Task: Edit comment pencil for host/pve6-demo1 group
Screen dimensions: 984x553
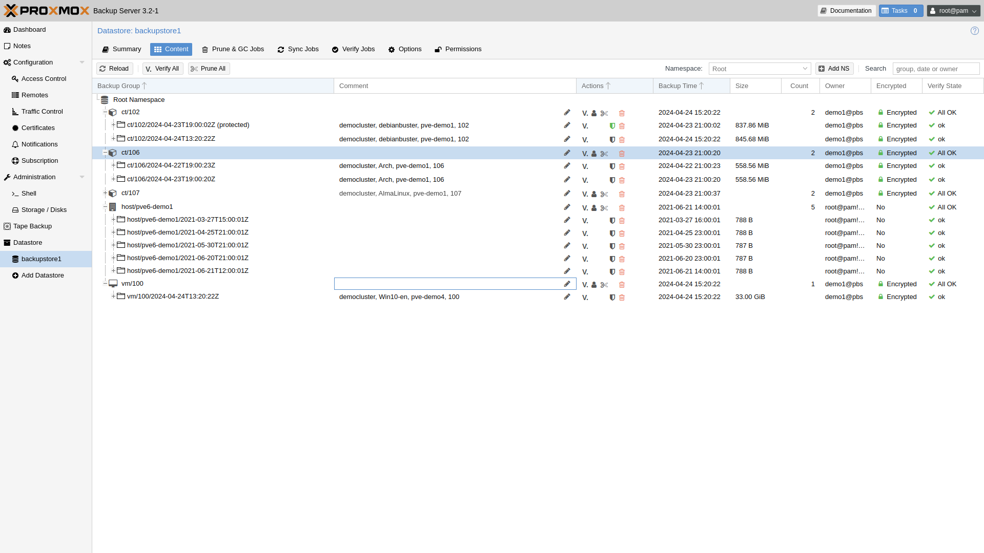Action: (x=567, y=207)
